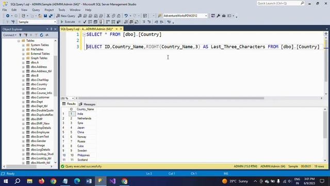Uncomment selected lines icon

(149, 22)
